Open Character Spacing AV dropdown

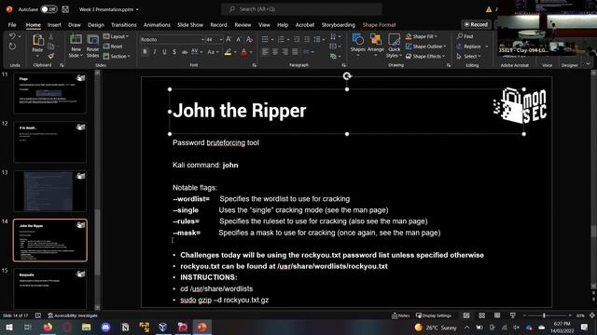(197, 52)
